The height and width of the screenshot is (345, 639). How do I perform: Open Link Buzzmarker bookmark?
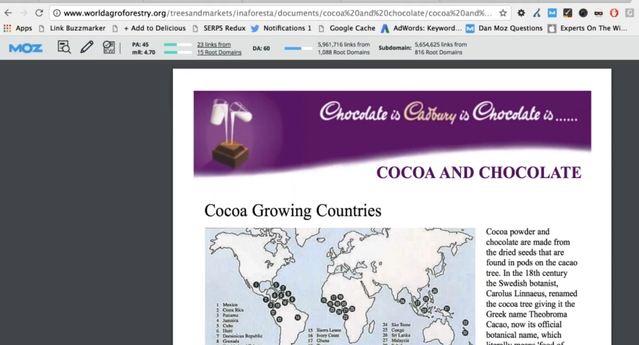point(72,28)
